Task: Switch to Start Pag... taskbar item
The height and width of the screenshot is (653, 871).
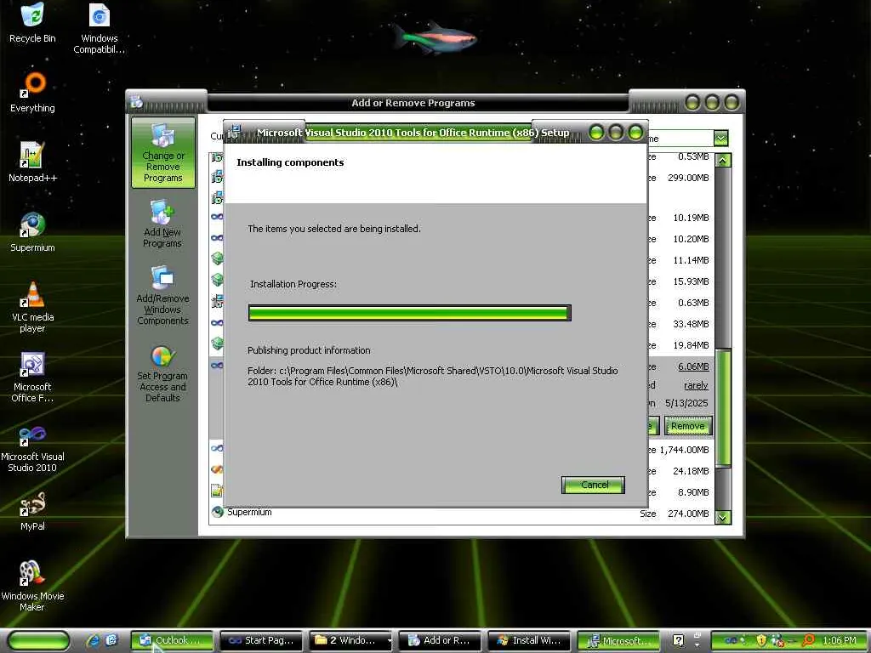Action: (x=262, y=640)
